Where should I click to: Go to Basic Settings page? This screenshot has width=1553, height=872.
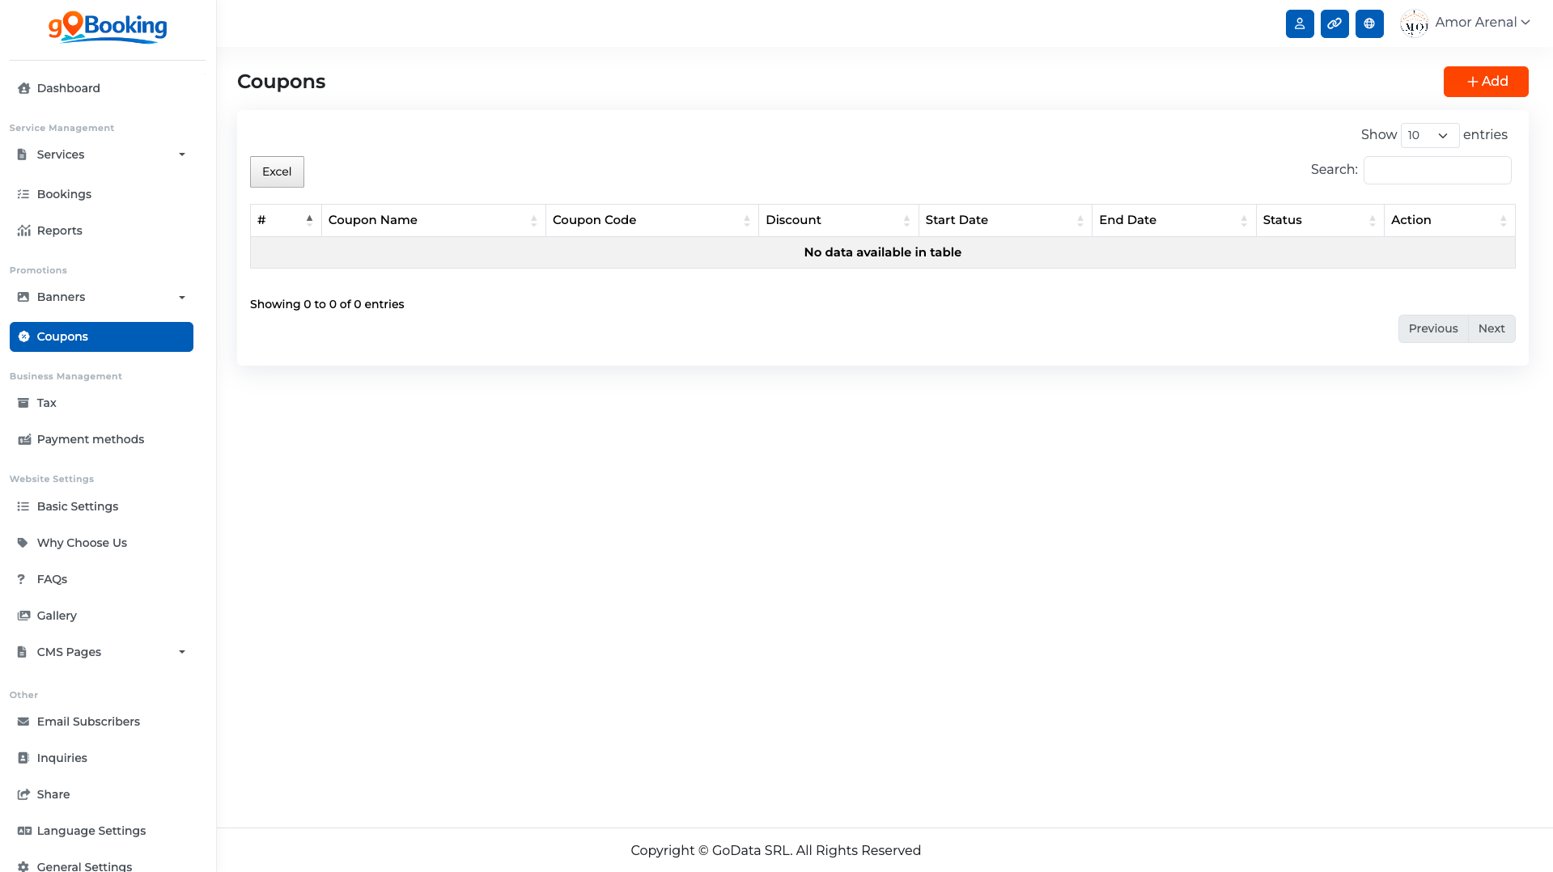click(x=77, y=506)
